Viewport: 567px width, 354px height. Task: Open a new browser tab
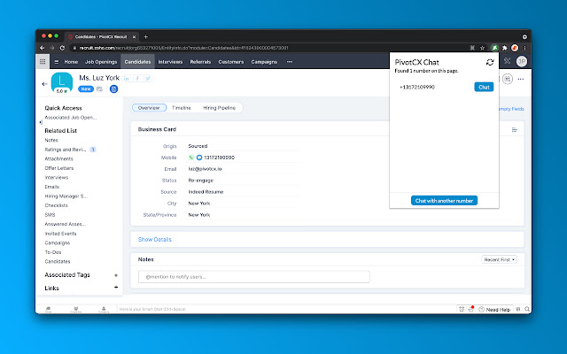[x=145, y=37]
